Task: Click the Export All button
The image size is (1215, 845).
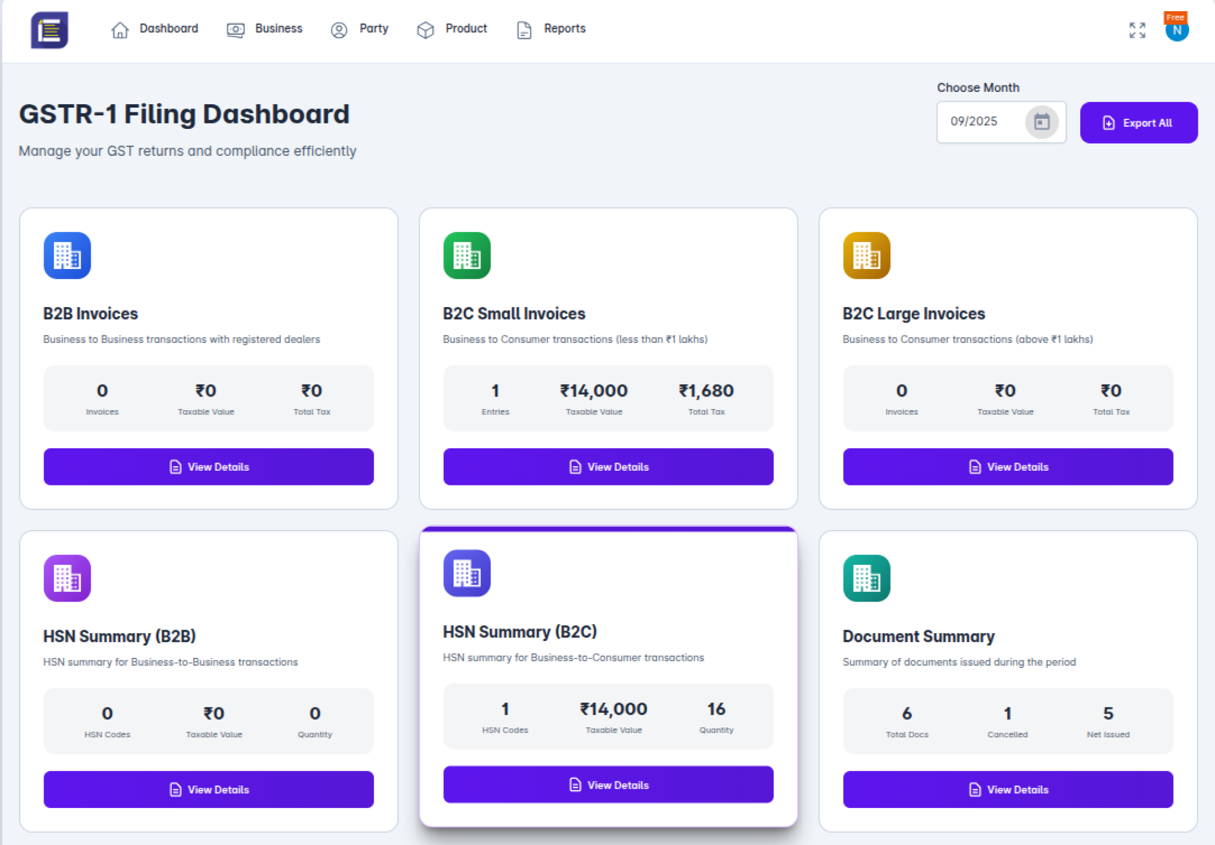Action: [1138, 122]
